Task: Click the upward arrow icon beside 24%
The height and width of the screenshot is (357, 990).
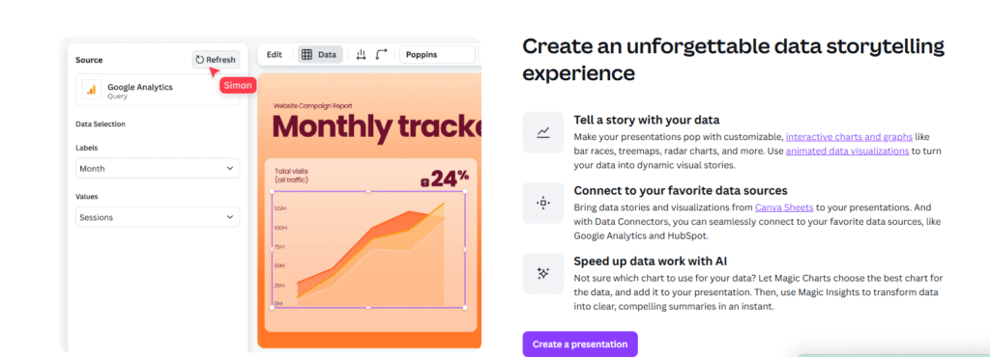Action: 424,182
